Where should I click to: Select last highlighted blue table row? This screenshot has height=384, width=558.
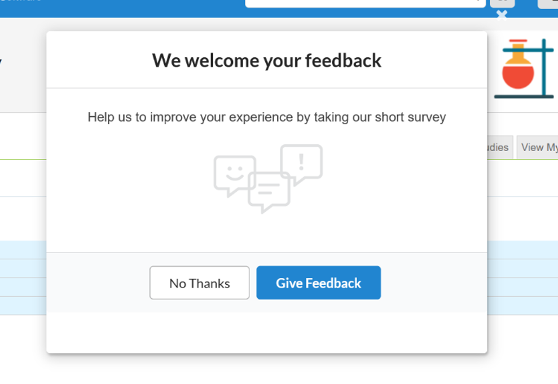23,305
